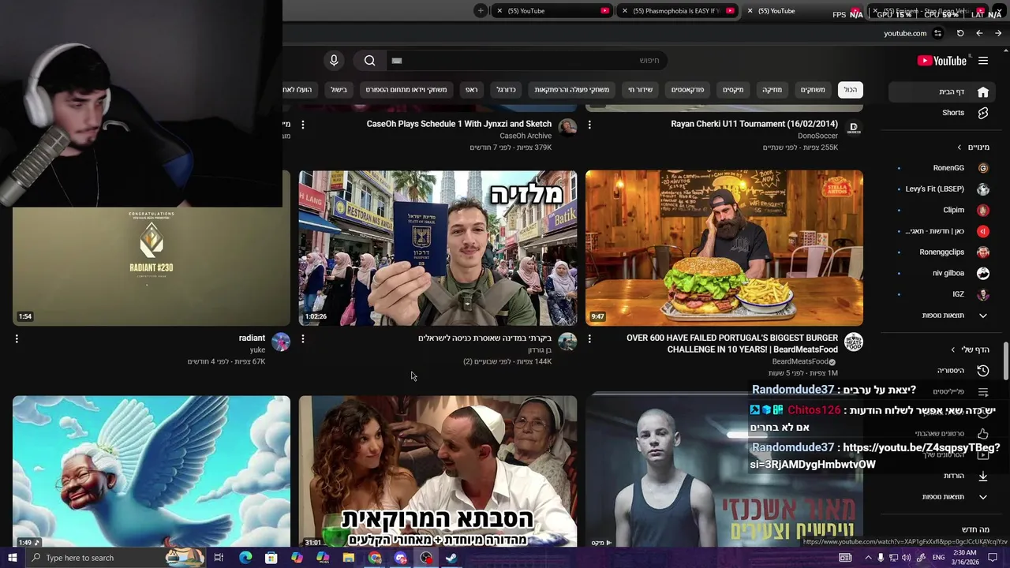Open Downloads (הורדות) arrow icon
The height and width of the screenshot is (568, 1010).
coord(983,476)
